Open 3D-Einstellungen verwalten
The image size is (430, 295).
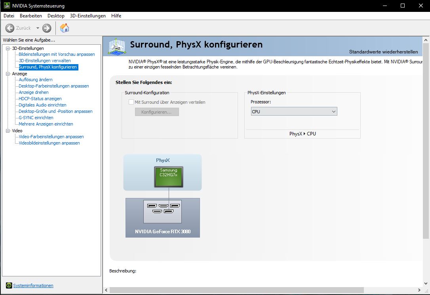[x=45, y=61]
